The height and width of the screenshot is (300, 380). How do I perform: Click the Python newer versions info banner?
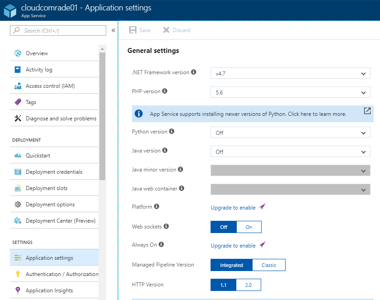coord(253,114)
